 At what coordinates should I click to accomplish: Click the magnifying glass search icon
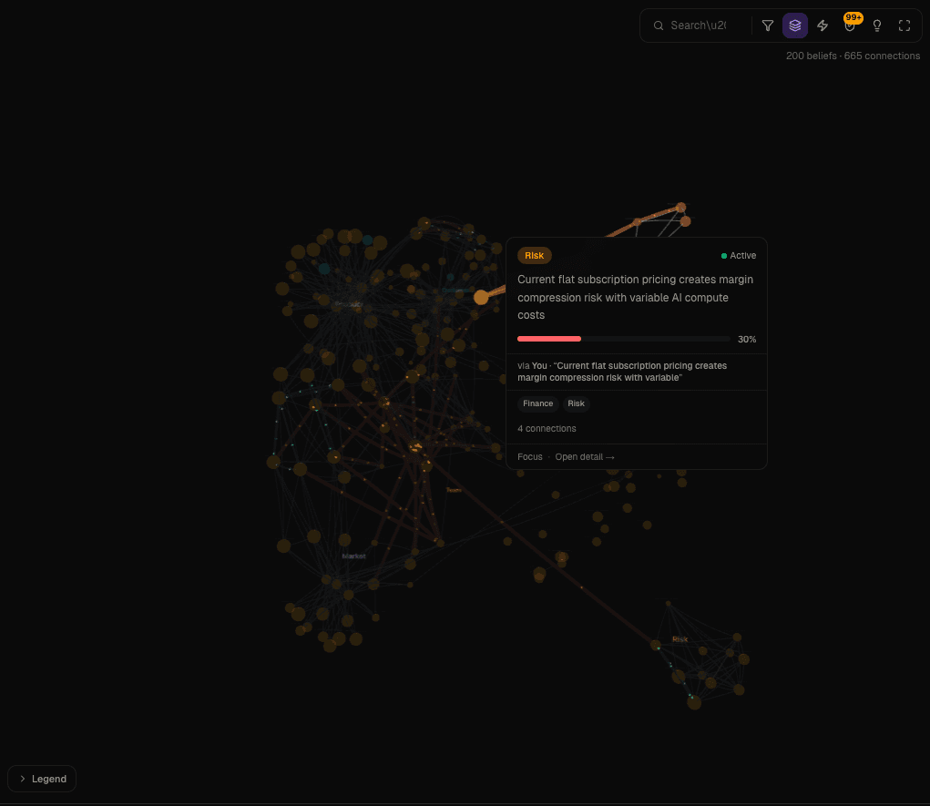[659, 26]
